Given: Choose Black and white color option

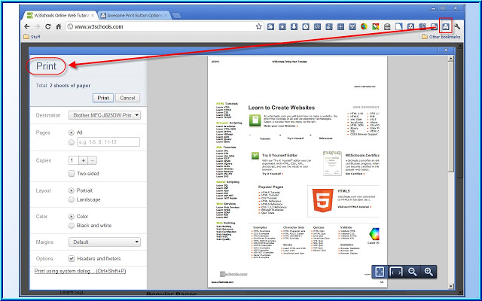Looking at the screenshot, I should pos(72,226).
